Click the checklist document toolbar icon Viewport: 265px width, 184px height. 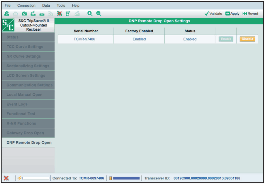[x=68, y=14]
